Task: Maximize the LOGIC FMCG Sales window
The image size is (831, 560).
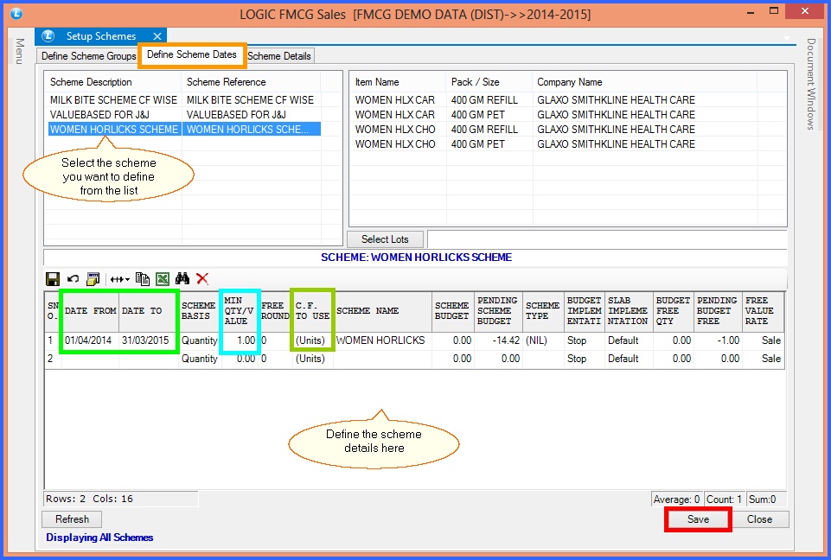Action: point(774,10)
